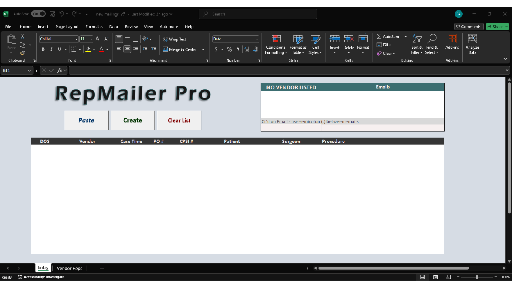Click the Format Painter brush icon
The height and width of the screenshot is (288, 512).
click(x=22, y=53)
